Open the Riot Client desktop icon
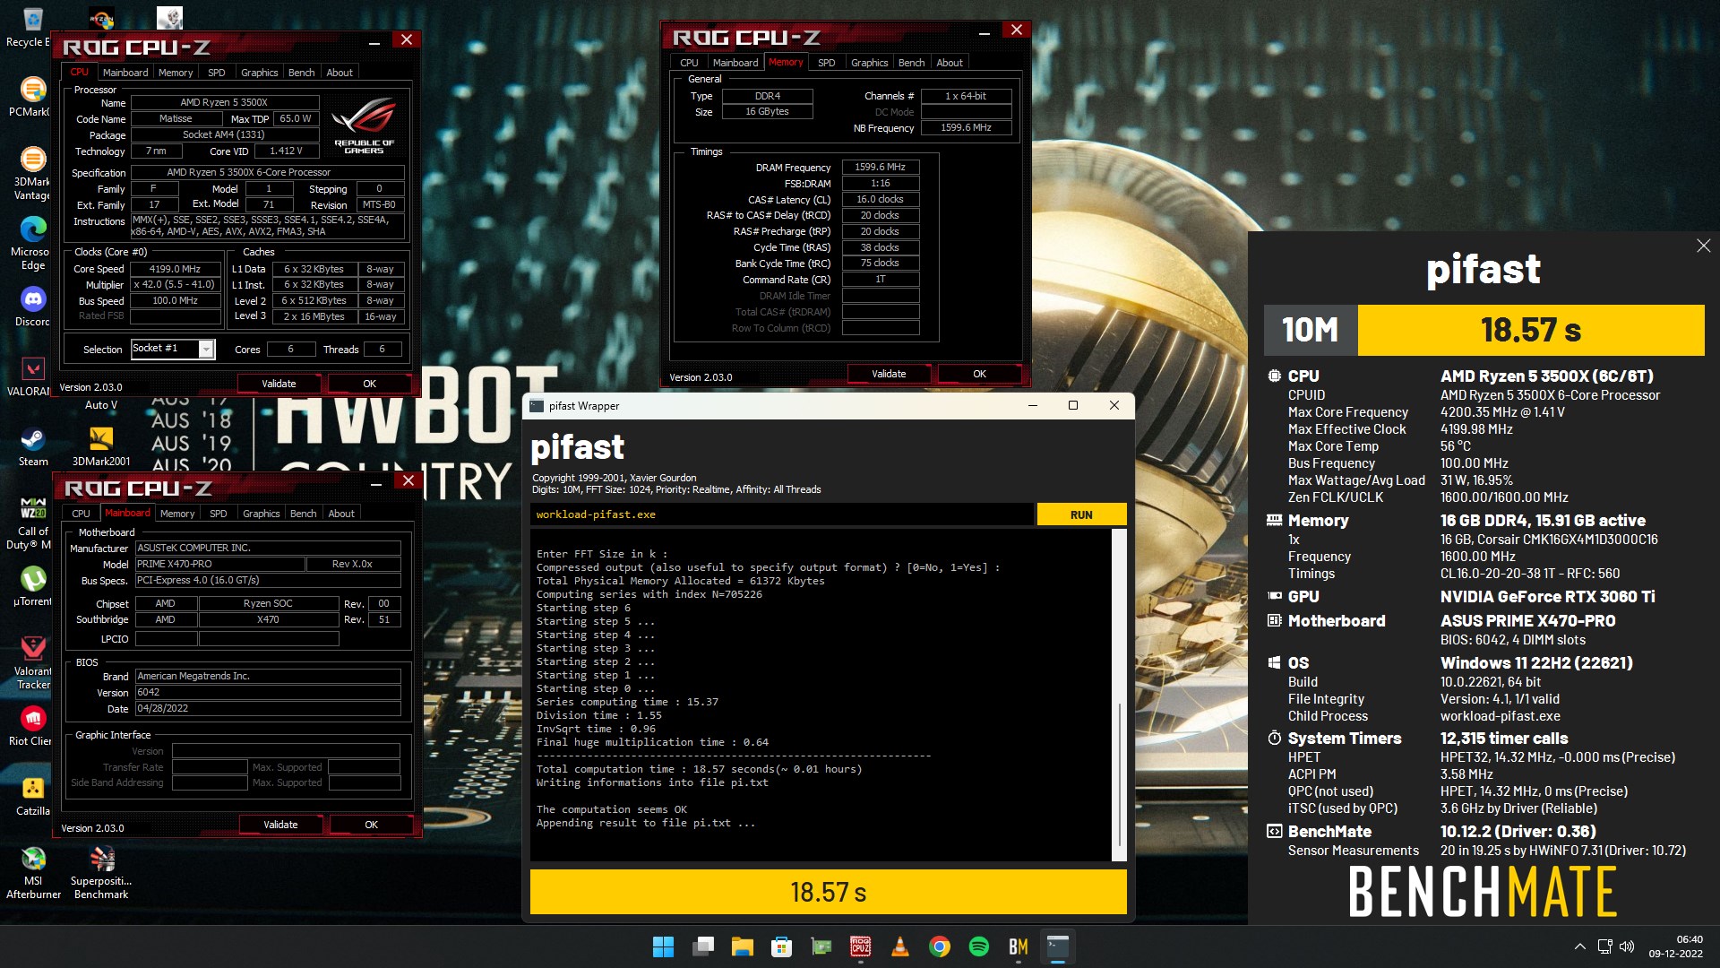The height and width of the screenshot is (968, 1720). [32, 726]
